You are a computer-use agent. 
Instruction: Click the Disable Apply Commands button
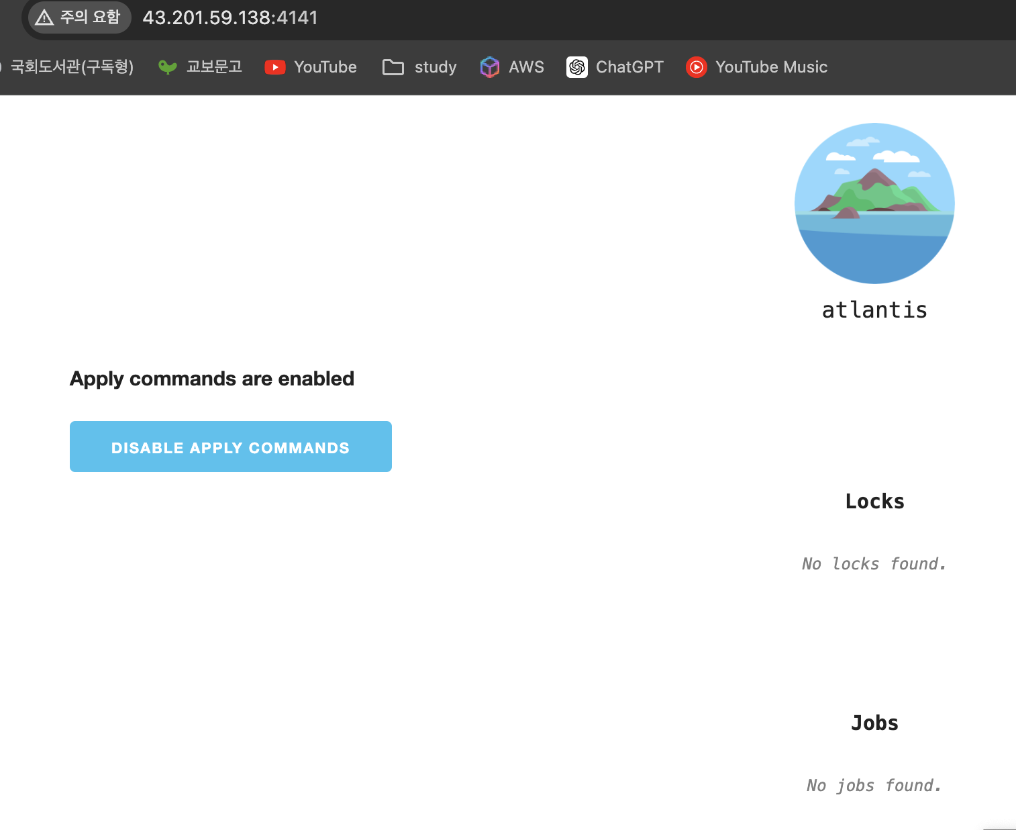(230, 447)
